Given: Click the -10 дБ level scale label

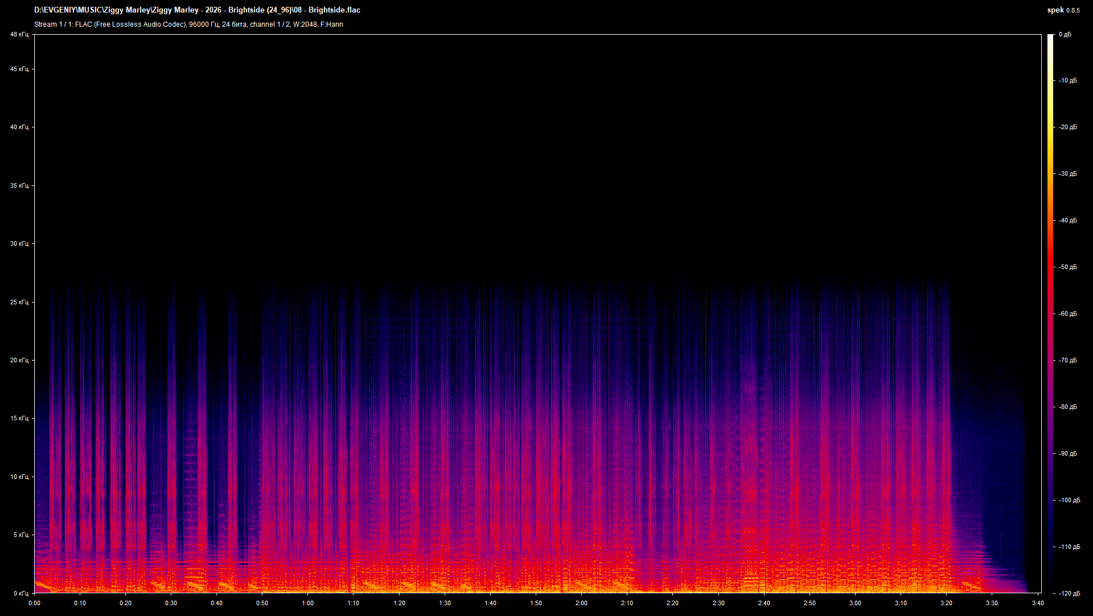Looking at the screenshot, I should tap(1068, 81).
